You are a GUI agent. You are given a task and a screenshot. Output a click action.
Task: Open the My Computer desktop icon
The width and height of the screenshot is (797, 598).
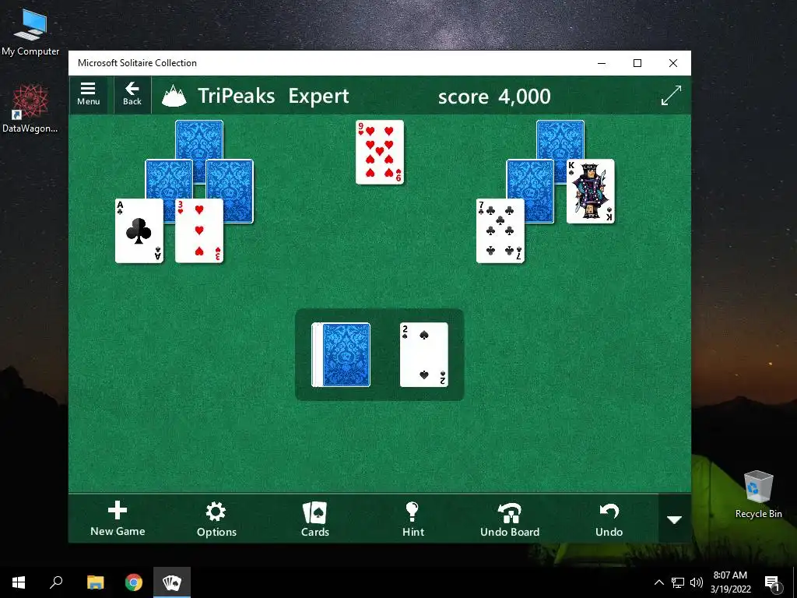[x=30, y=32]
